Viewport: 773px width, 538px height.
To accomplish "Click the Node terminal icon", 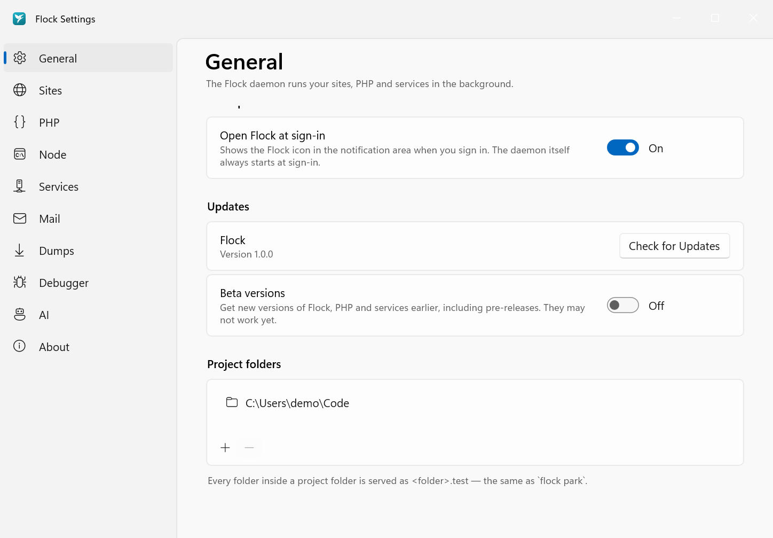I will (20, 154).
